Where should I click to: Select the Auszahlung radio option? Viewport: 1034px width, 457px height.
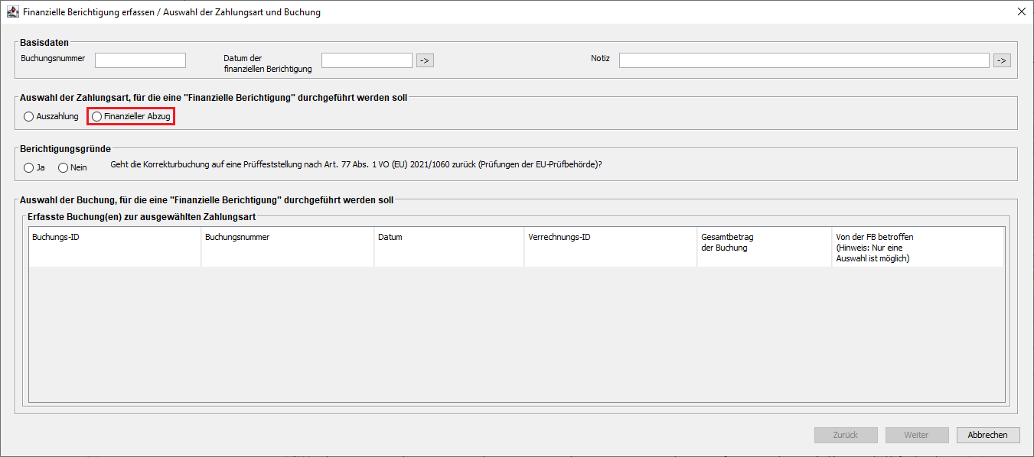29,117
